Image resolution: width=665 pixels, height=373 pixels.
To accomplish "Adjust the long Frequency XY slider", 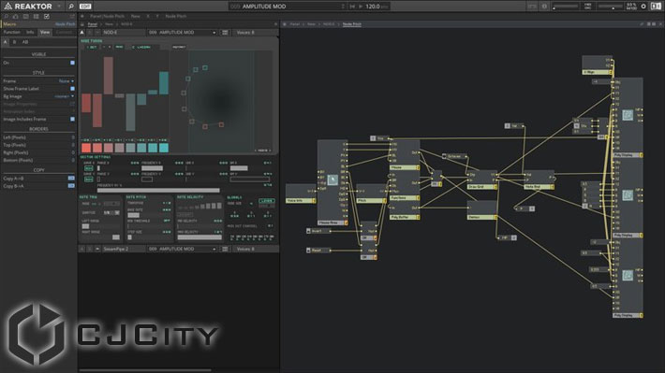I will point(158,190).
